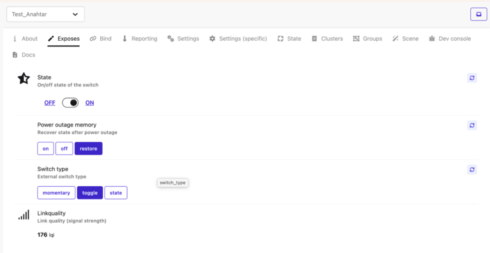The height and width of the screenshot is (253, 490).
Task: Select the Exposes tab
Action: (64, 39)
